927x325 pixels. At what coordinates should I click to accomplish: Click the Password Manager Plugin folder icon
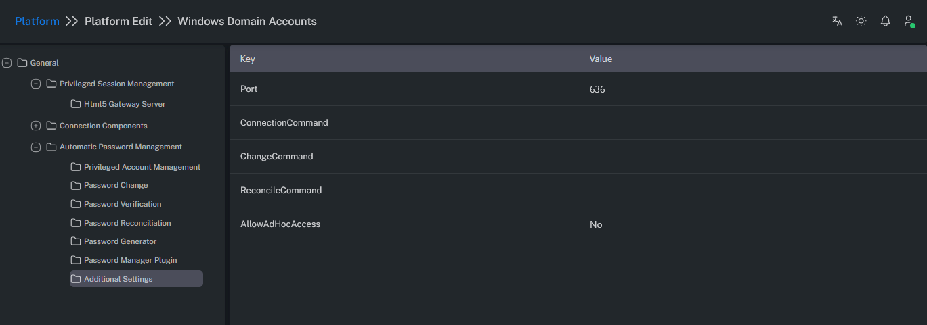(x=76, y=260)
